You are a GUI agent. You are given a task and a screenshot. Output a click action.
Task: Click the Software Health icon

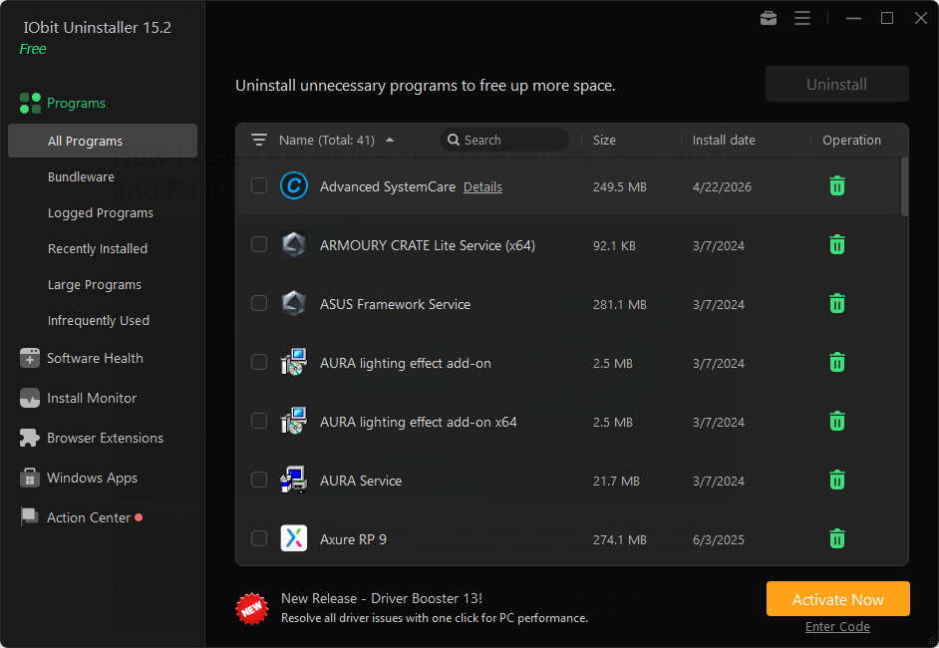[x=29, y=358]
